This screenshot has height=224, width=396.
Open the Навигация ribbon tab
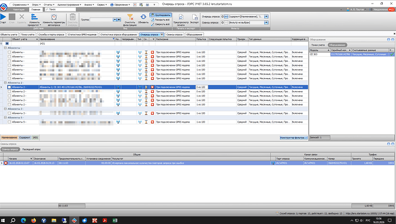pos(19,9)
